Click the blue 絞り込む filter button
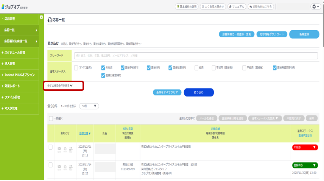 click(x=199, y=92)
